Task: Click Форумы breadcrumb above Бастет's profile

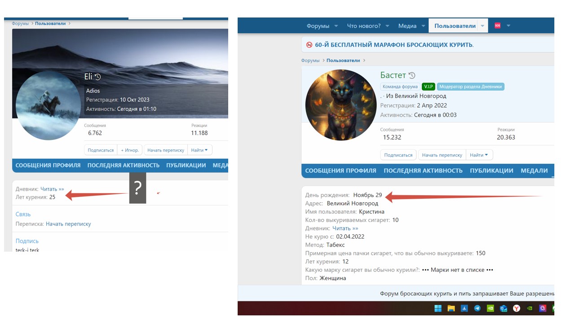Action: point(310,60)
